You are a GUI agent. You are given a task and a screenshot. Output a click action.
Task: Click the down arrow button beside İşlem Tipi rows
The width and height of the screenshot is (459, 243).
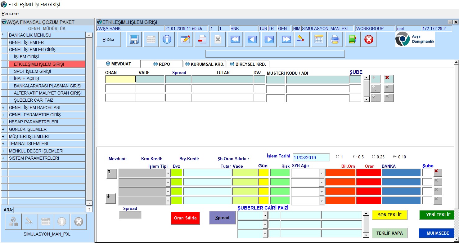[110, 198]
